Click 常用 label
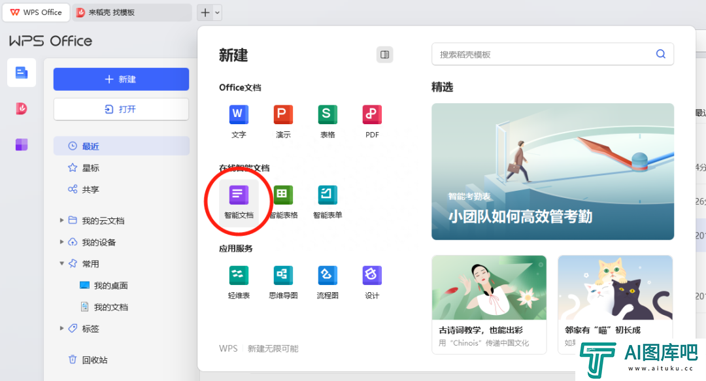706x381 pixels. 90,264
